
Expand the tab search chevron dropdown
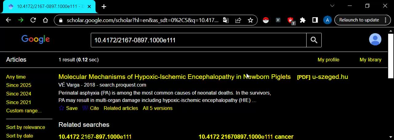332,6
